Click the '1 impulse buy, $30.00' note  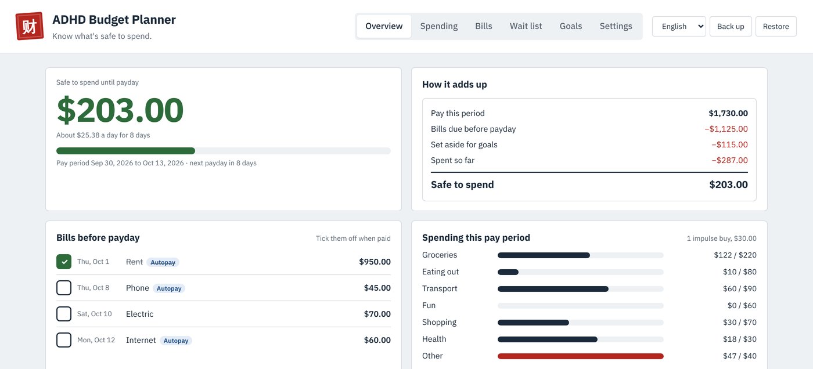(x=721, y=238)
